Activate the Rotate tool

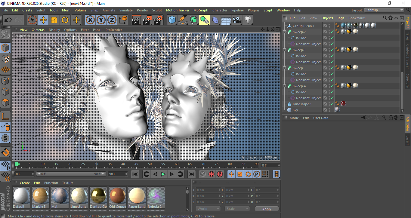pyautogui.click(x=65, y=20)
